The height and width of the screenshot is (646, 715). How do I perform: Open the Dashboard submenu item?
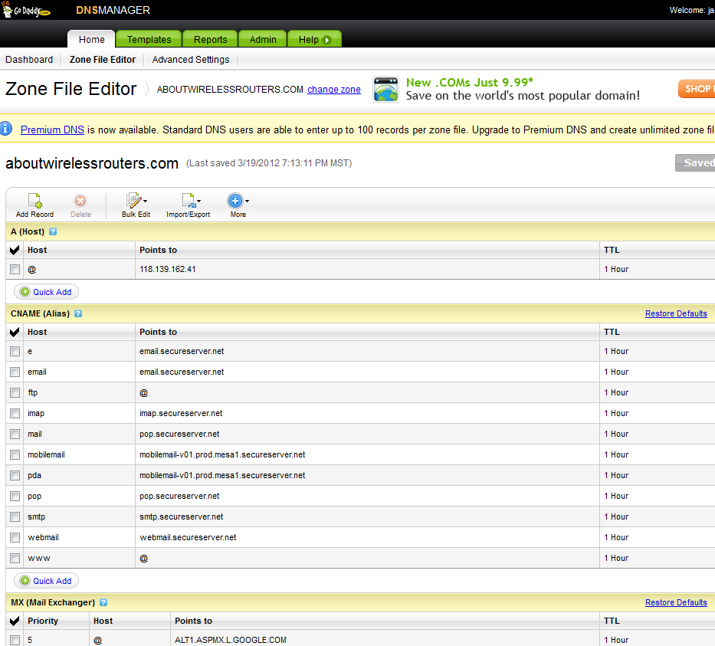(29, 60)
